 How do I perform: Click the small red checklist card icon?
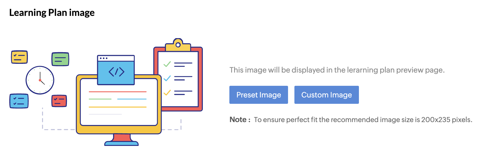click(x=59, y=101)
